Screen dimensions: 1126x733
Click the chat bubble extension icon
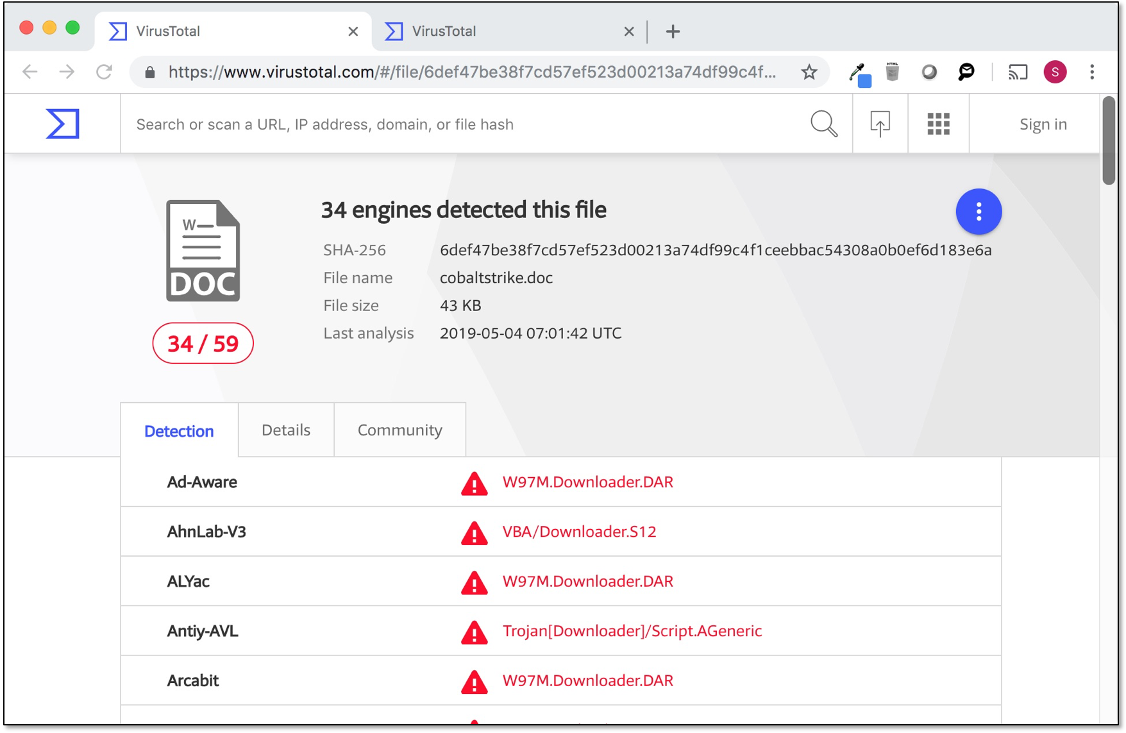pos(966,72)
